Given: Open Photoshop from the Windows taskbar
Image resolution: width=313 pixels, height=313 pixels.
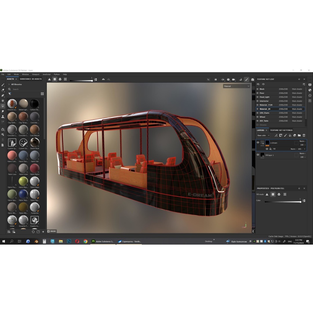Looking at the screenshot, I should (69, 241).
